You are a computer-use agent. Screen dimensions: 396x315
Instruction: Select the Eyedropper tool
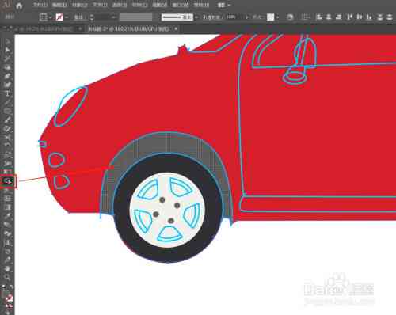[x=7, y=216]
